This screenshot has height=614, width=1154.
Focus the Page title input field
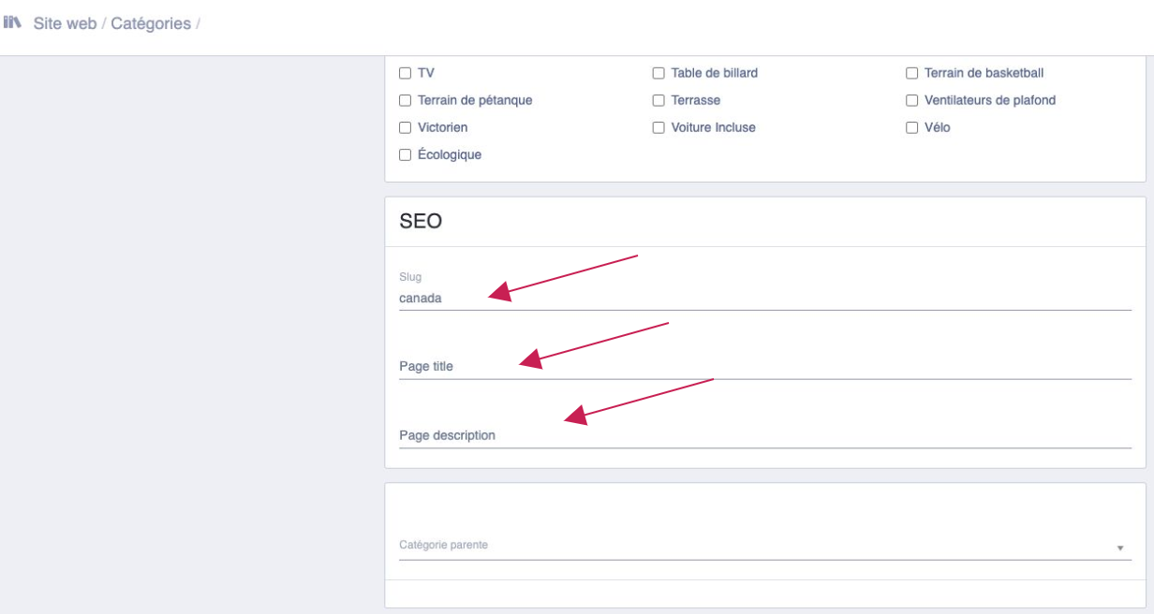pos(765,367)
